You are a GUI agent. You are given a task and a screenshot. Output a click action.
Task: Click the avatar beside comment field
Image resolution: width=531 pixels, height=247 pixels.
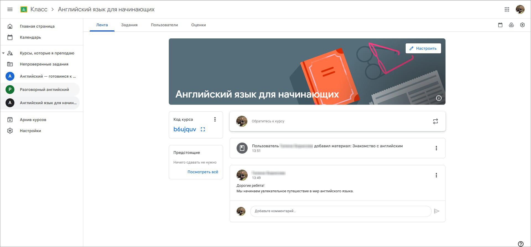241,211
